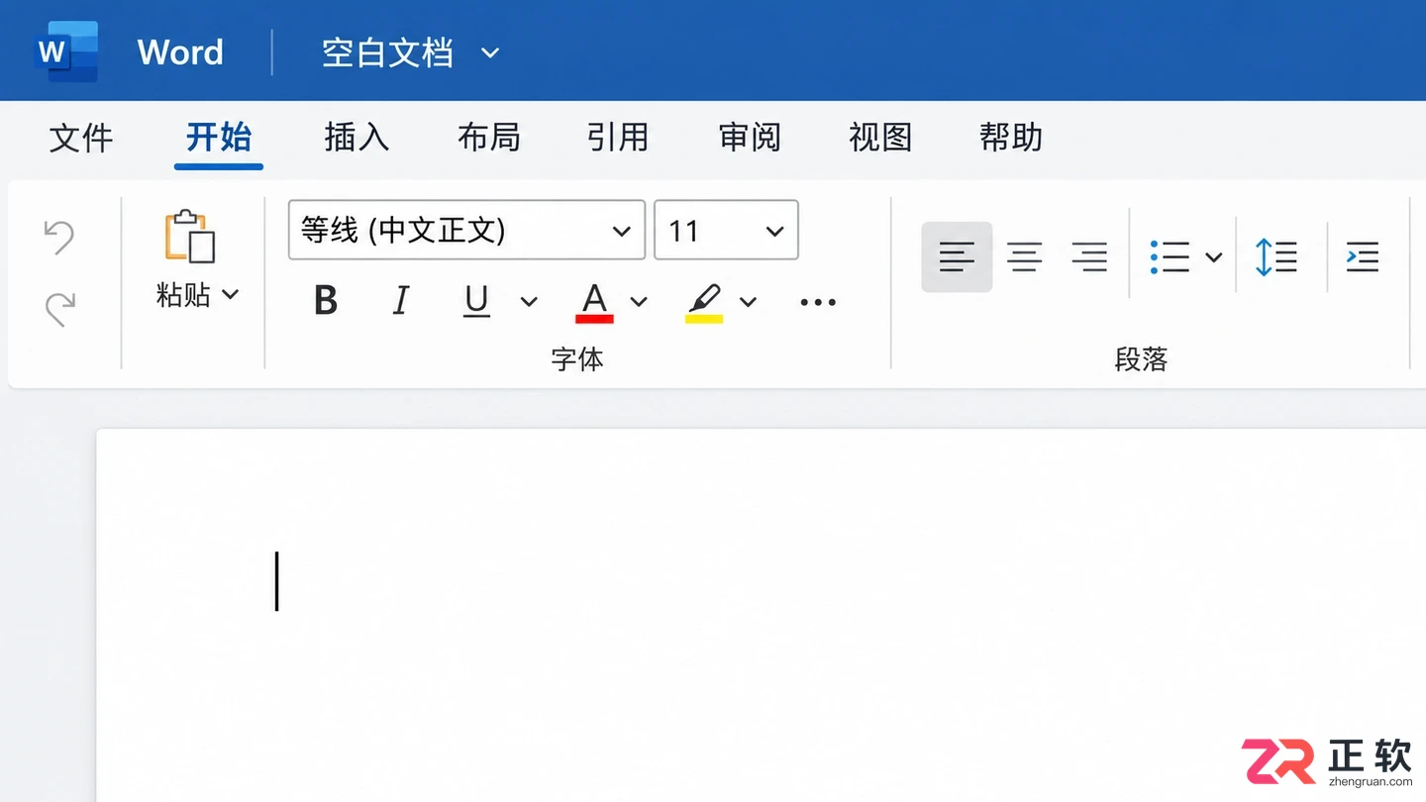Switch to the 开始 tab

pos(219,138)
